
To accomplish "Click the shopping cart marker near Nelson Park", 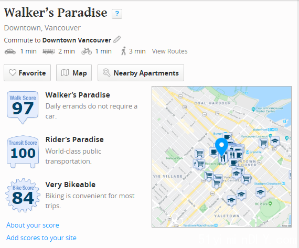I will click(x=199, y=154).
